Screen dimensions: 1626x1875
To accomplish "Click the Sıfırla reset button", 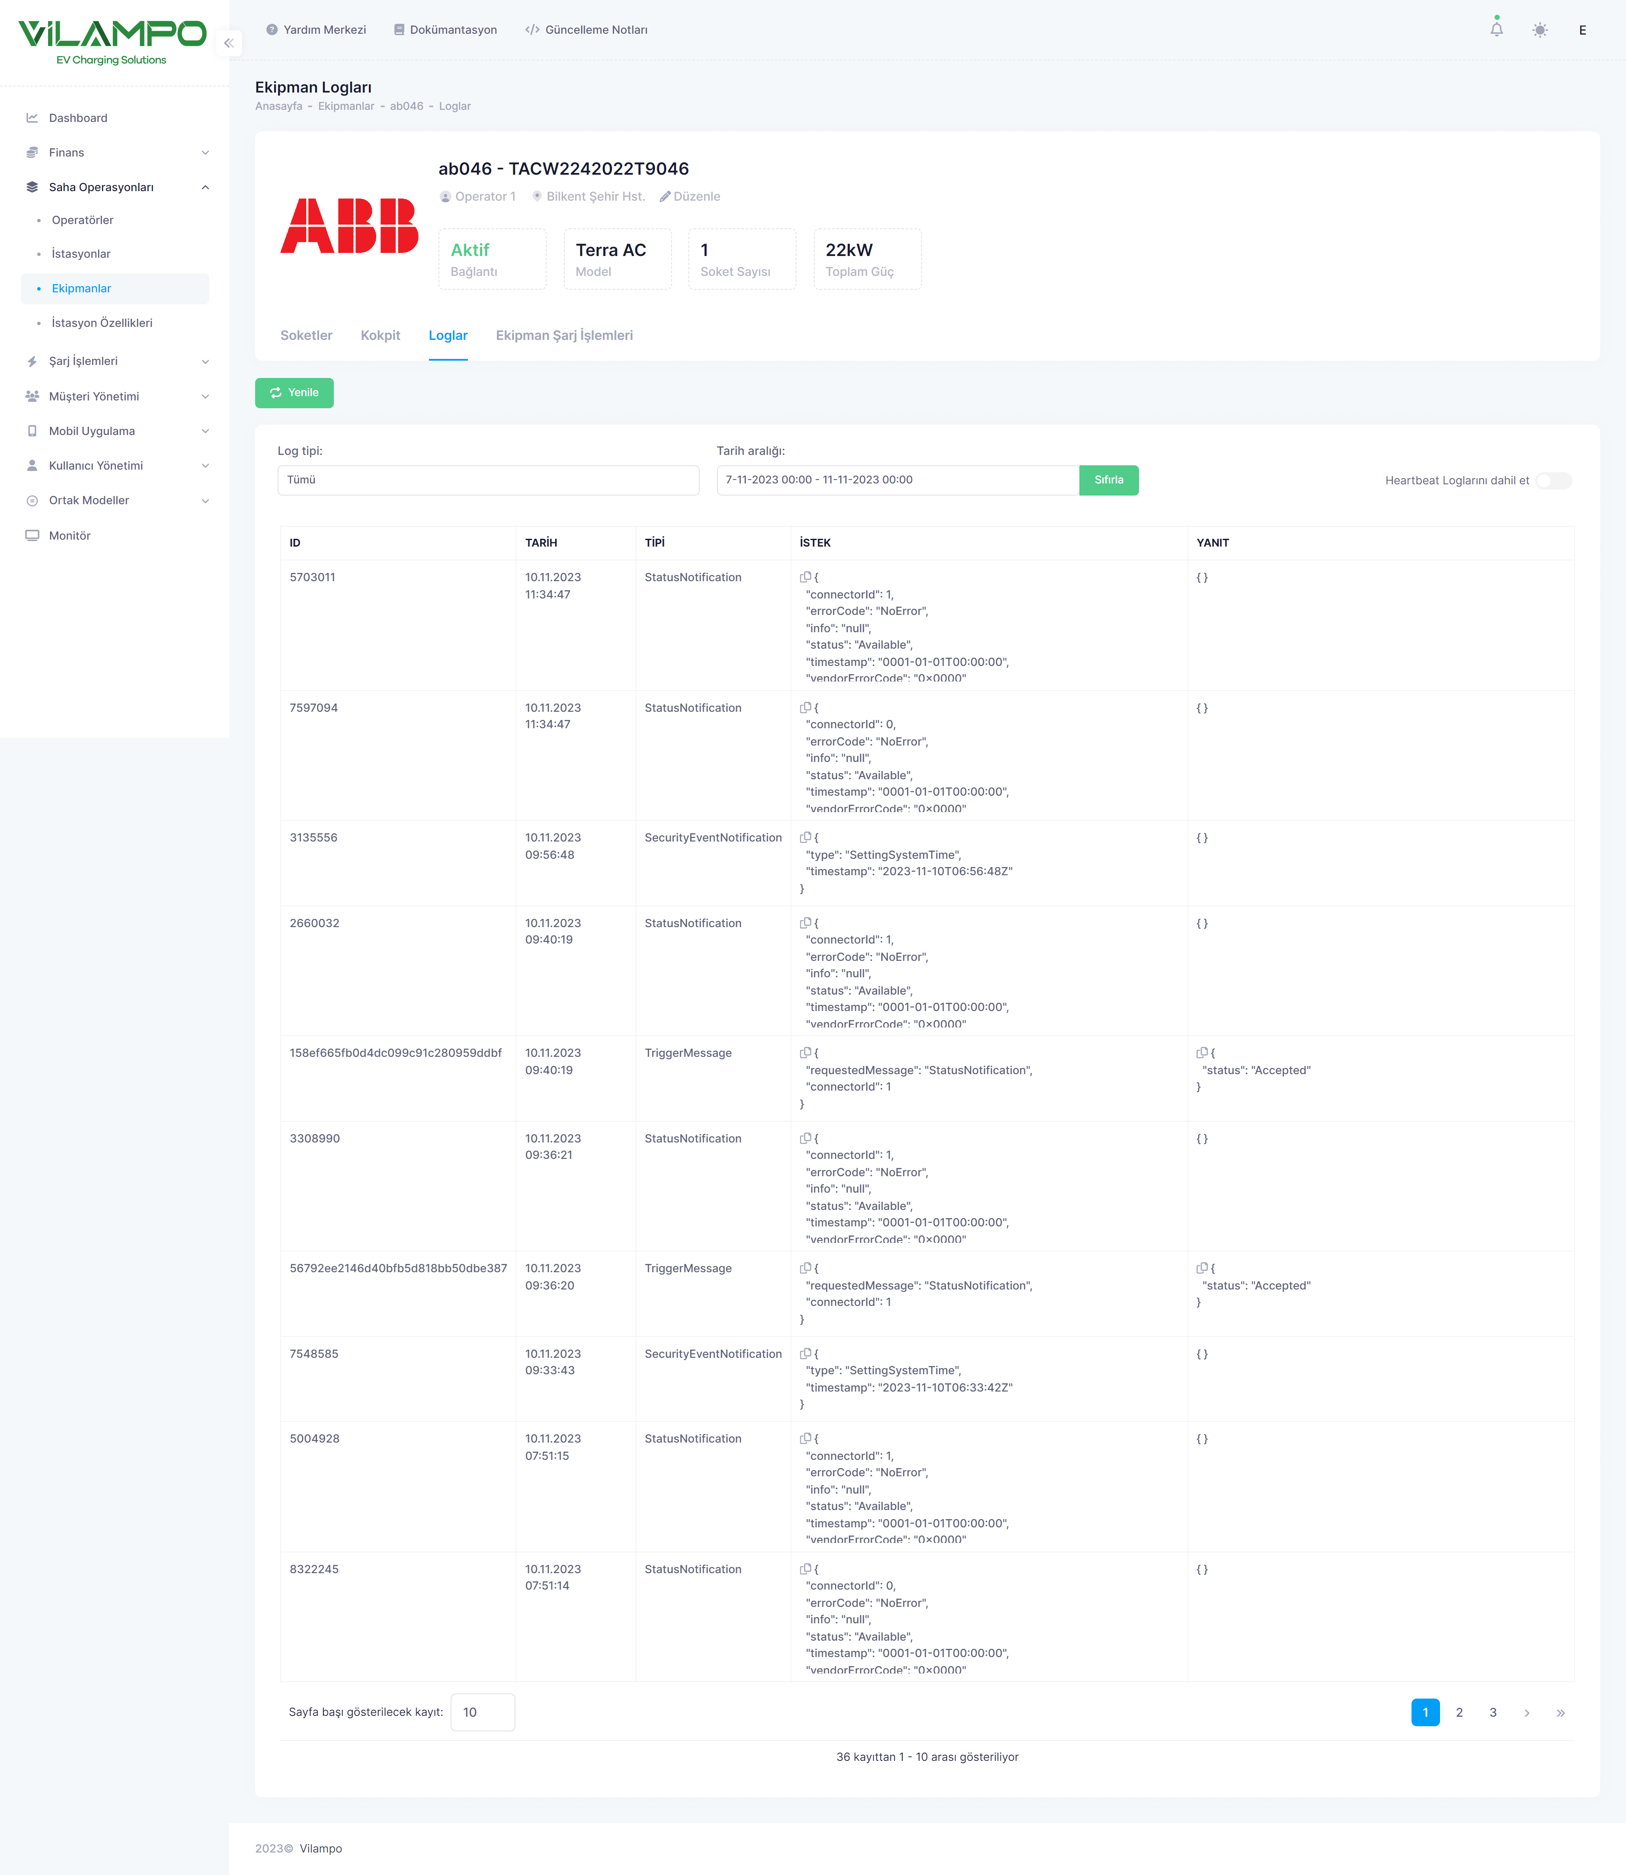I will point(1109,480).
